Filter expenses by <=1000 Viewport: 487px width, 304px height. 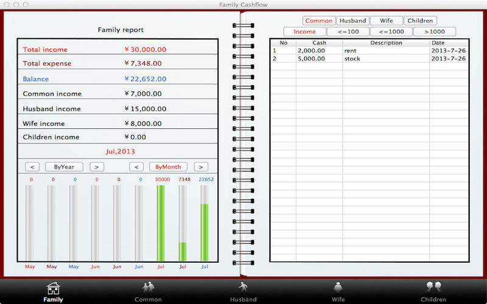(x=391, y=32)
